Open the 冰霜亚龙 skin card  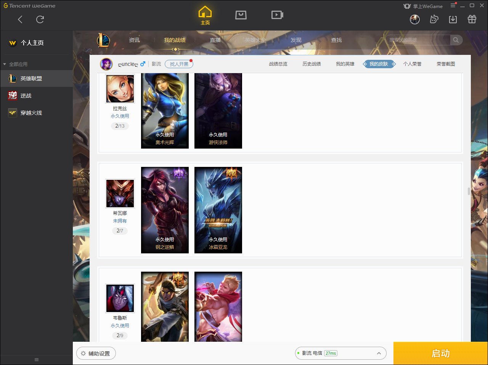pyautogui.click(x=218, y=210)
